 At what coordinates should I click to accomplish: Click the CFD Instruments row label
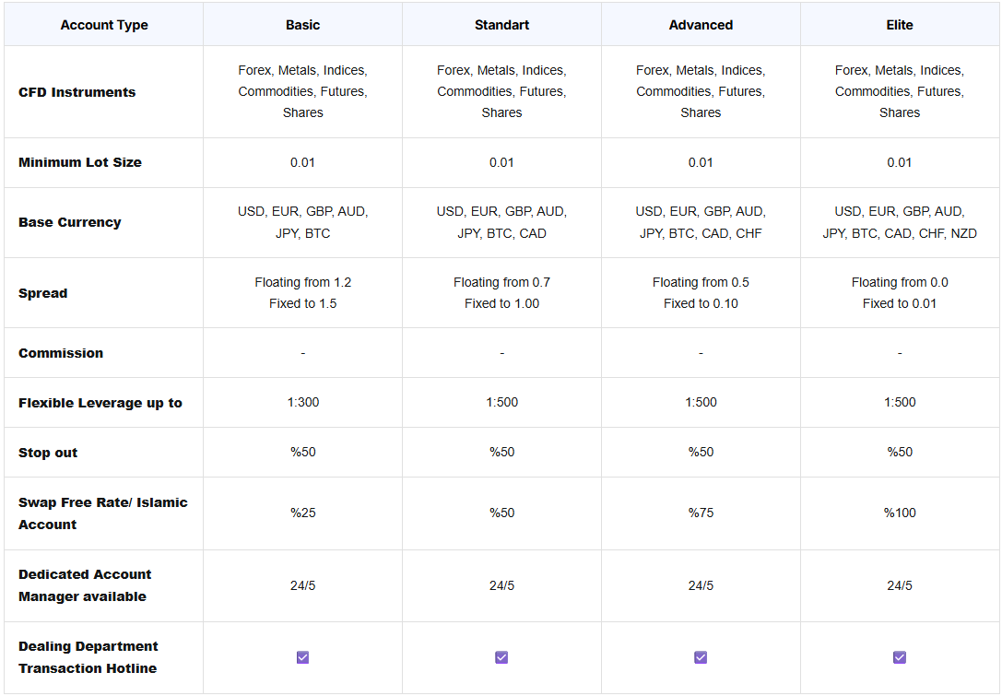pyautogui.click(x=77, y=92)
